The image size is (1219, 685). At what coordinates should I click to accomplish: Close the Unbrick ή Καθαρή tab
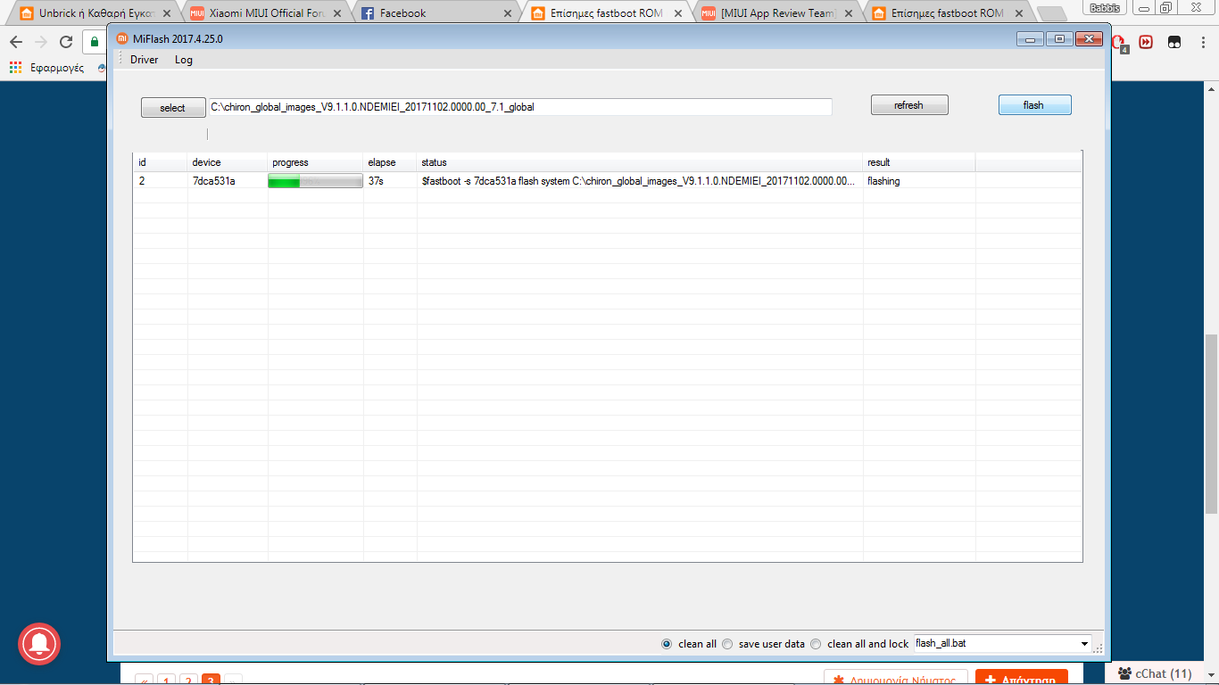[167, 13]
